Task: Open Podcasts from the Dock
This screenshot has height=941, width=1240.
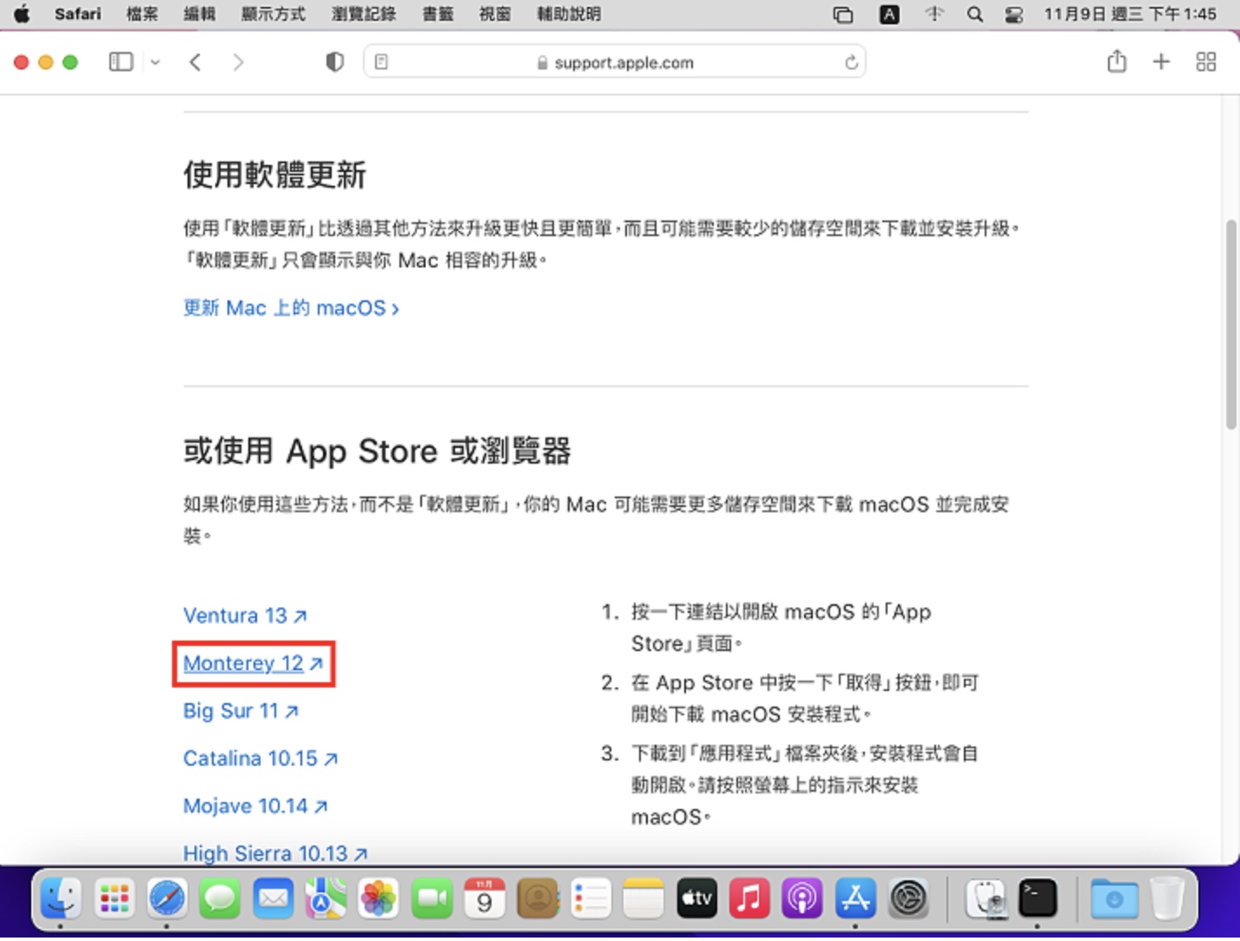Action: (802, 898)
